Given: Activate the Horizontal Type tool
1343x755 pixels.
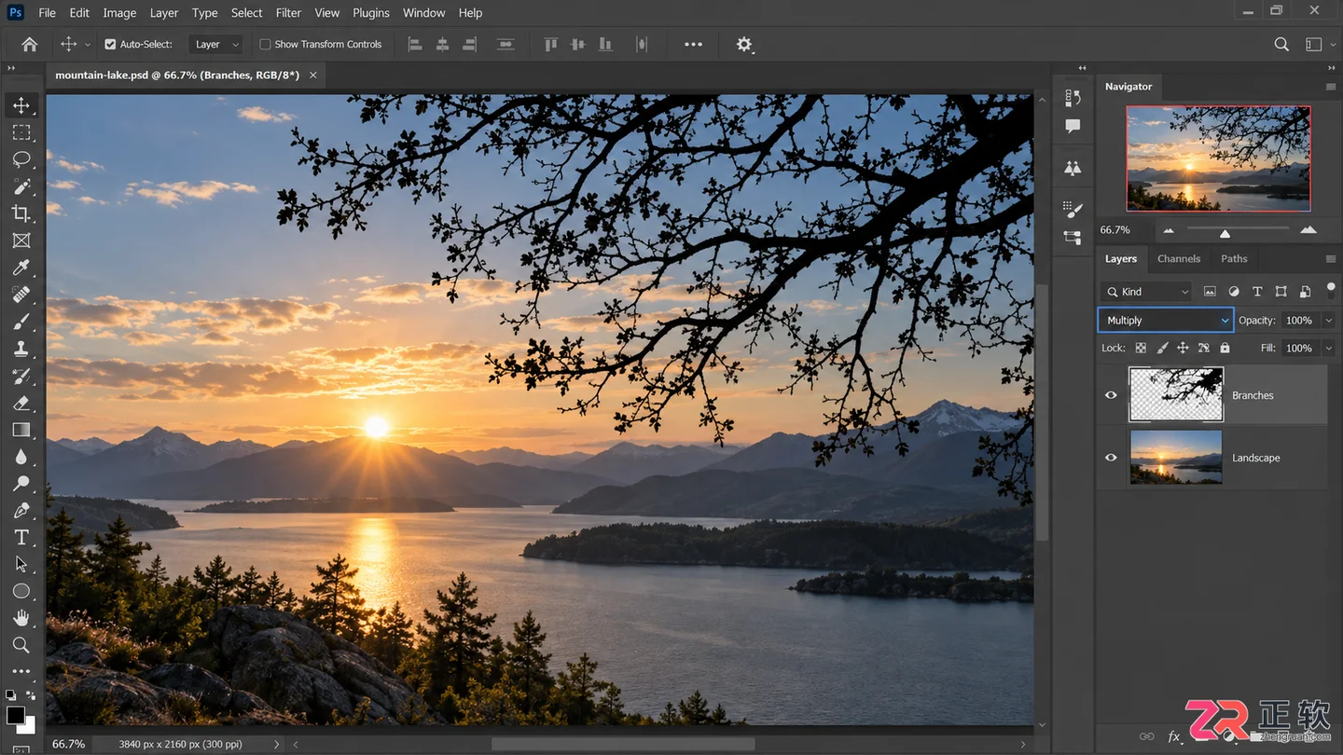Looking at the screenshot, I should click(21, 537).
